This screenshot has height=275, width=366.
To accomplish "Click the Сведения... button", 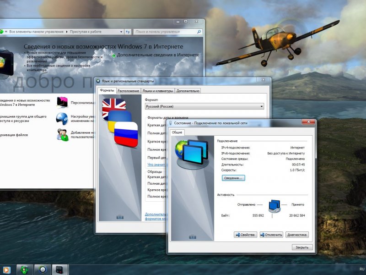I will (x=233, y=178).
